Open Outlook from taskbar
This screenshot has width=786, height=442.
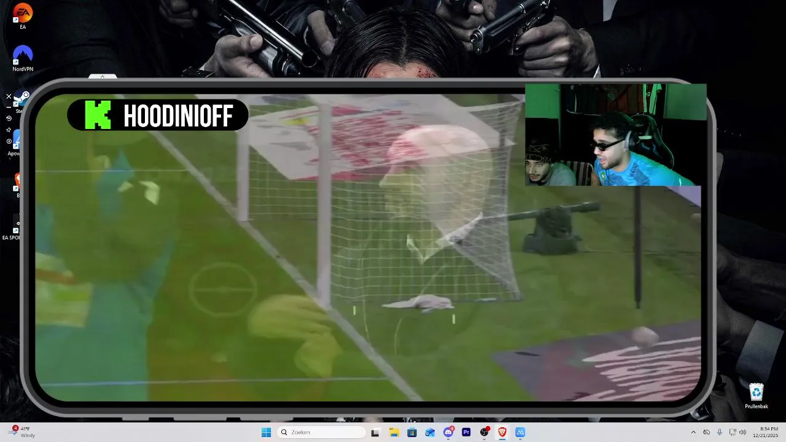(430, 432)
